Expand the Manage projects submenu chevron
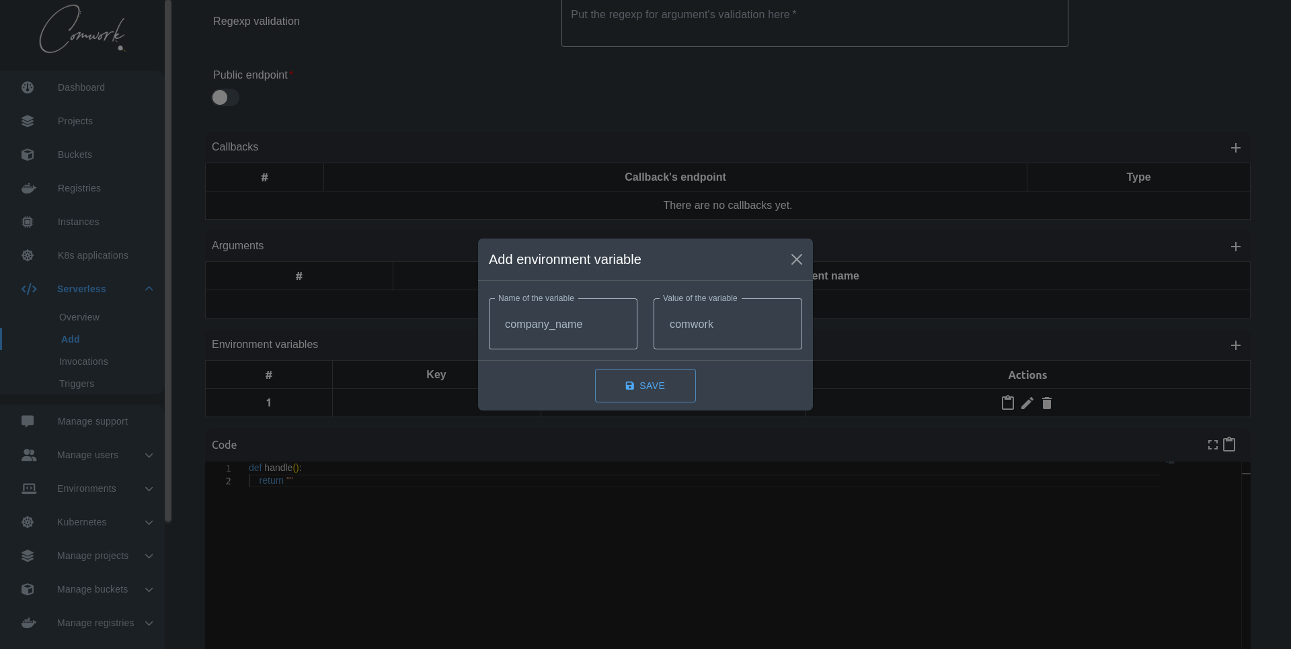 click(149, 556)
